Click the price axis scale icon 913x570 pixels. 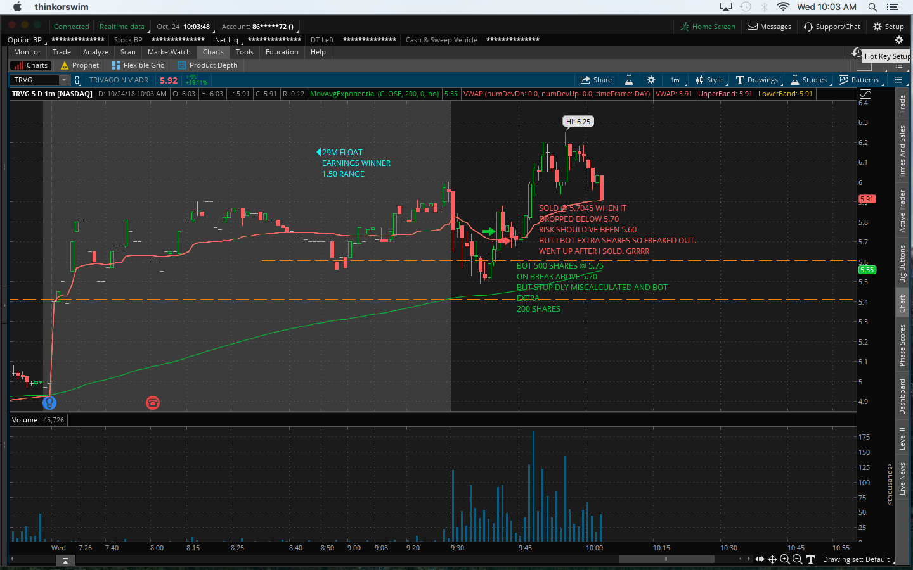click(865, 94)
